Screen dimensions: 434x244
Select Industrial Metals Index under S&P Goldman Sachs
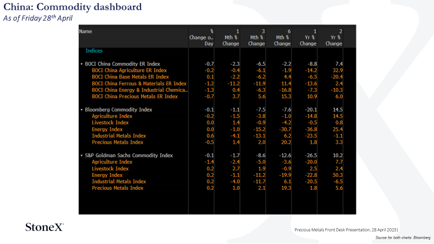[119, 182]
